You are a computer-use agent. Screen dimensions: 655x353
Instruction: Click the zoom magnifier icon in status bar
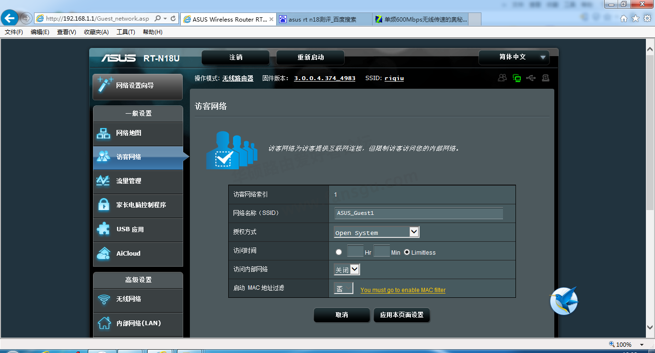[612, 344]
